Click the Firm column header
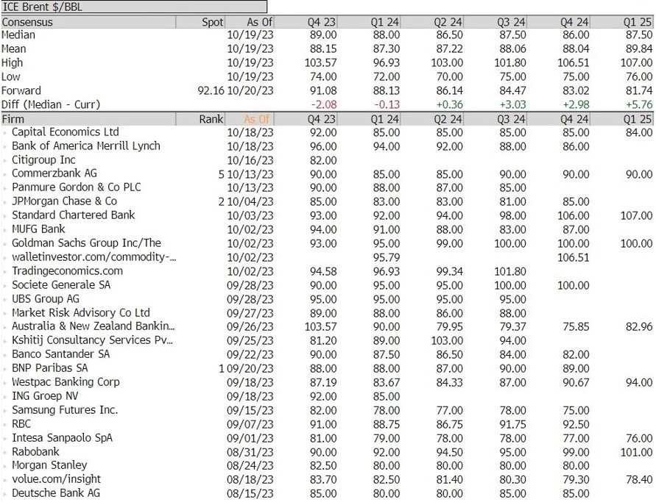Viewport: 656px width, 502px height. coord(88,119)
